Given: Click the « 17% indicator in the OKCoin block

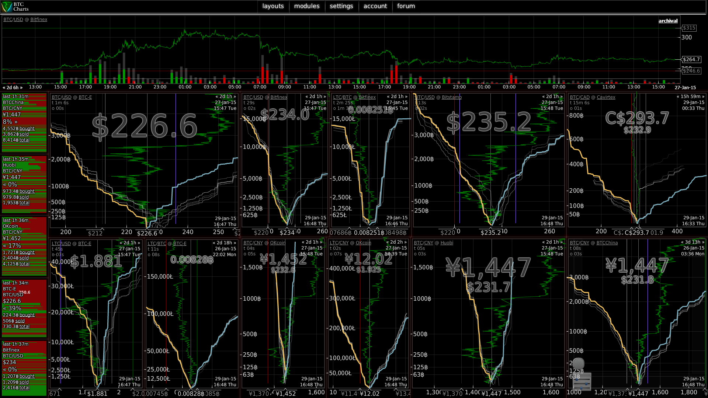Looking at the screenshot, I should 12,245.
